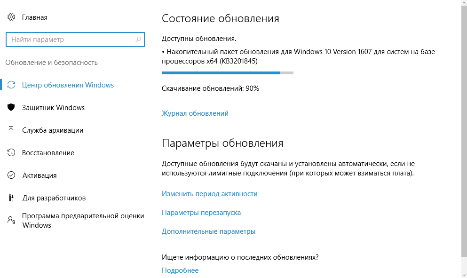
Task: Click the Windows Defender shield icon
Action: (x=11, y=108)
